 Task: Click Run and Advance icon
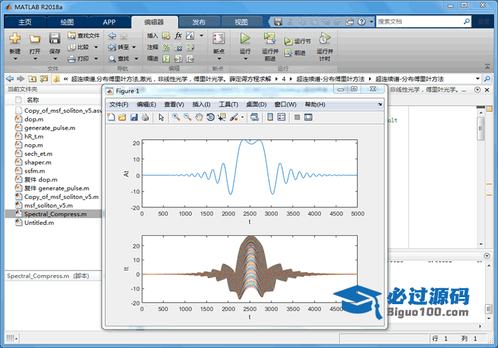coord(270,38)
